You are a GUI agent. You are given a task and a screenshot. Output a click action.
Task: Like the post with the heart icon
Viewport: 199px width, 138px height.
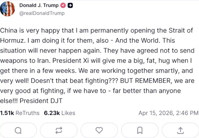pyautogui.click(x=99, y=130)
